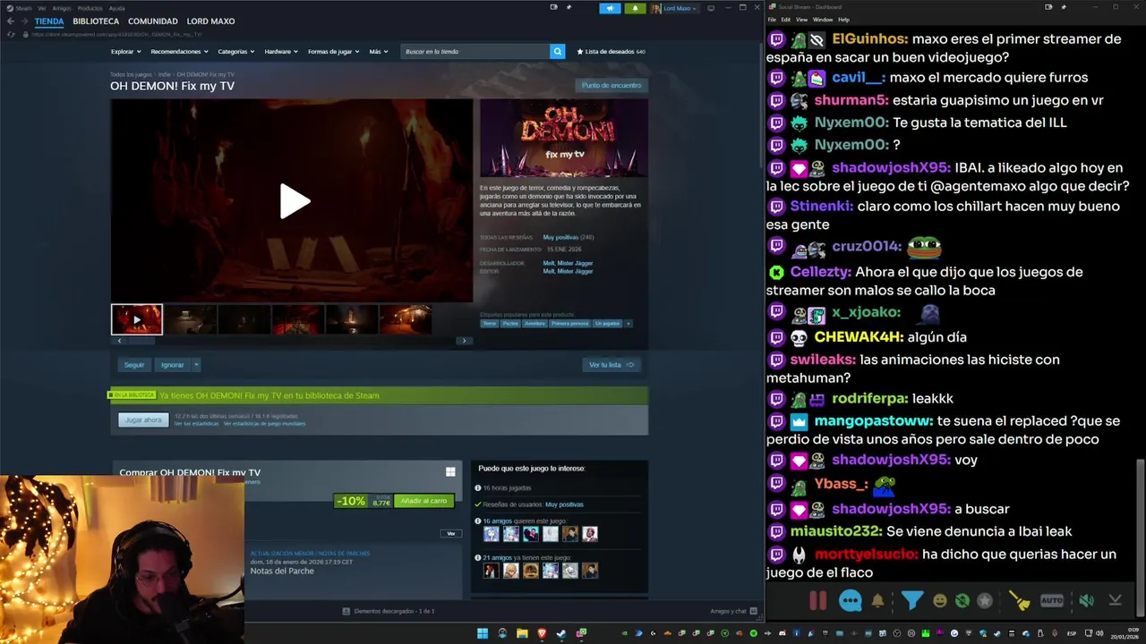The image size is (1146, 644).
Task: Expand the Hardware dropdown
Action: pos(281,52)
